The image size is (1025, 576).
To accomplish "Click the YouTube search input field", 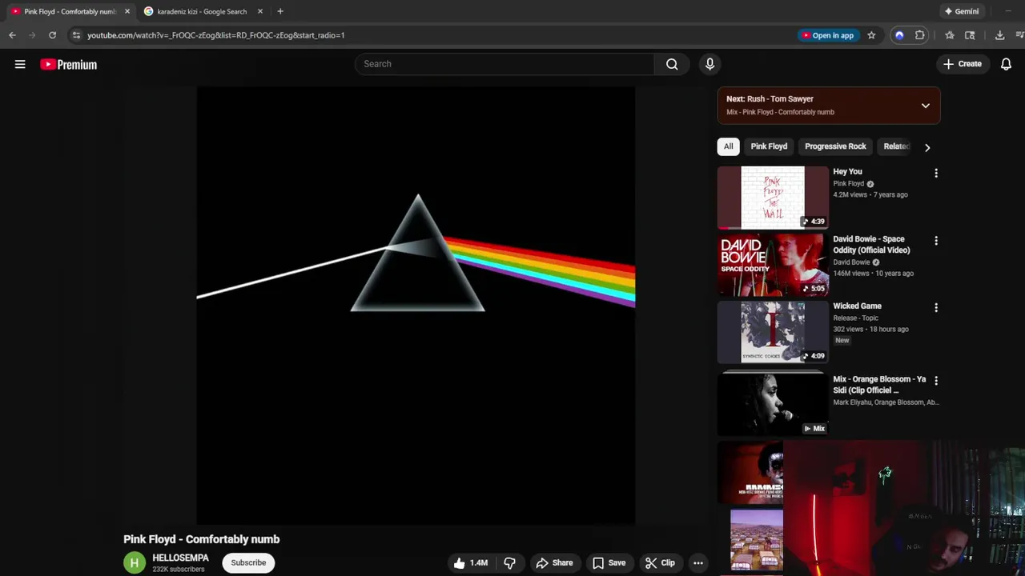I will 504,64.
